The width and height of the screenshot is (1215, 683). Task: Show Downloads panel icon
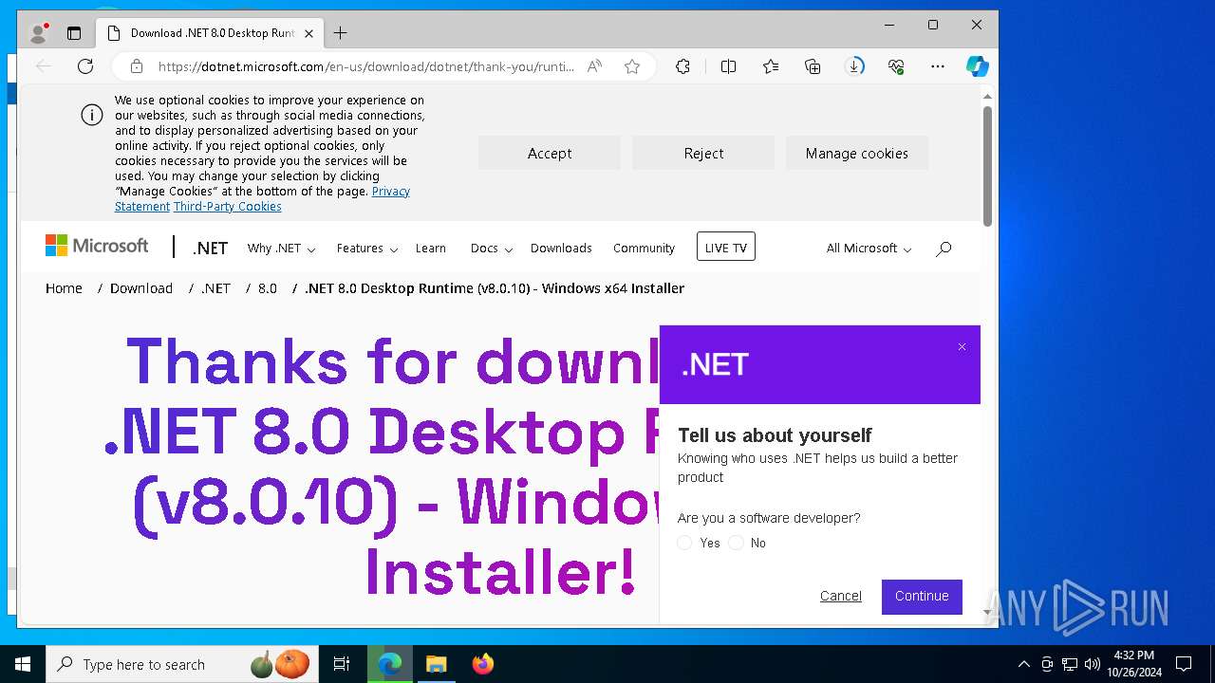coord(854,66)
